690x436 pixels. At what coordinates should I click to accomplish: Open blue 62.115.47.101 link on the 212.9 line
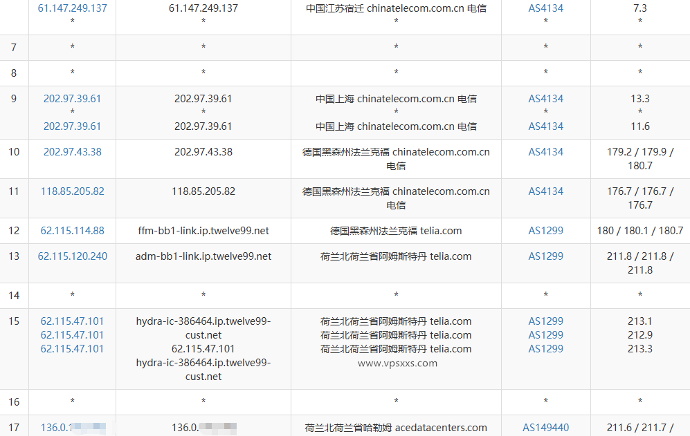pos(72,335)
